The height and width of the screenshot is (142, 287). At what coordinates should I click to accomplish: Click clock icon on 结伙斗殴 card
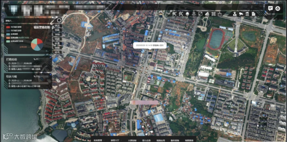(x=9, y=80)
